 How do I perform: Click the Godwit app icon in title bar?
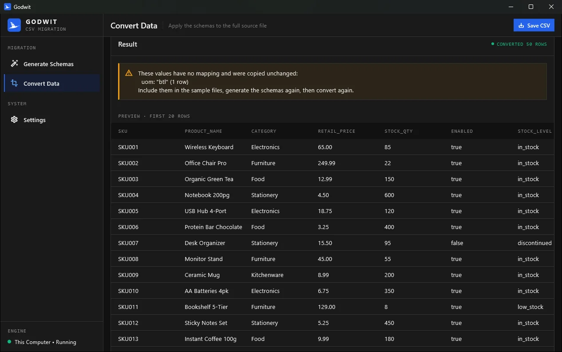7,7
